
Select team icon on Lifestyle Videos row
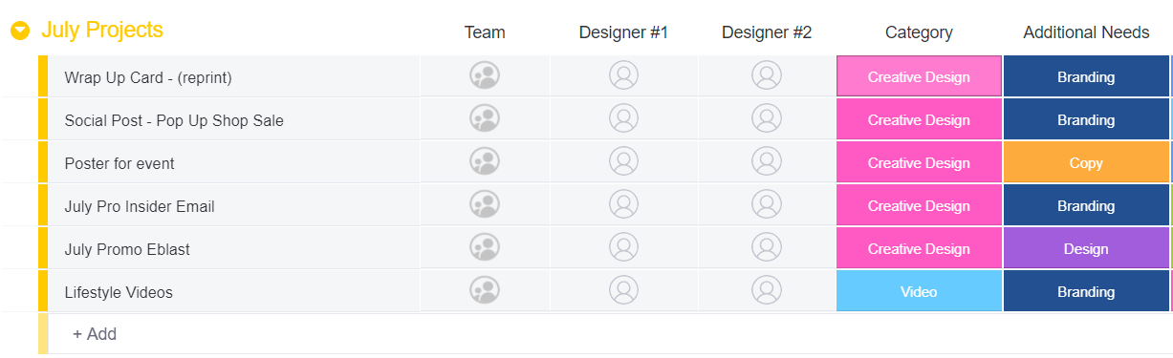[485, 290]
